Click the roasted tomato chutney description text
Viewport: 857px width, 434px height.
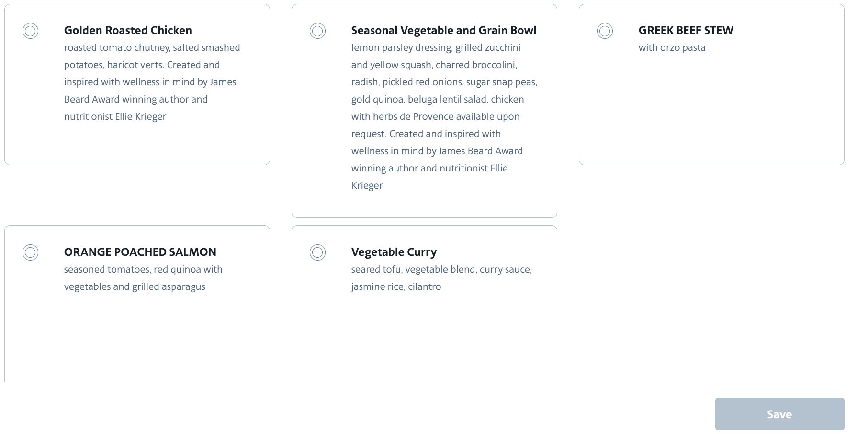point(152,82)
